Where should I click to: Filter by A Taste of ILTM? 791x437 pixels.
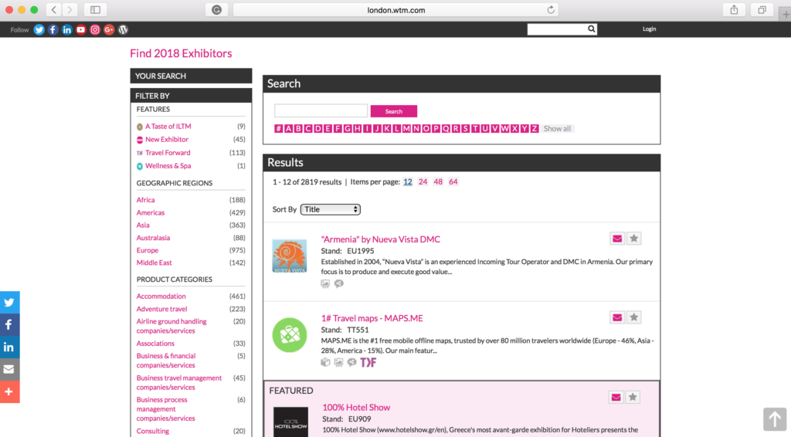click(168, 127)
